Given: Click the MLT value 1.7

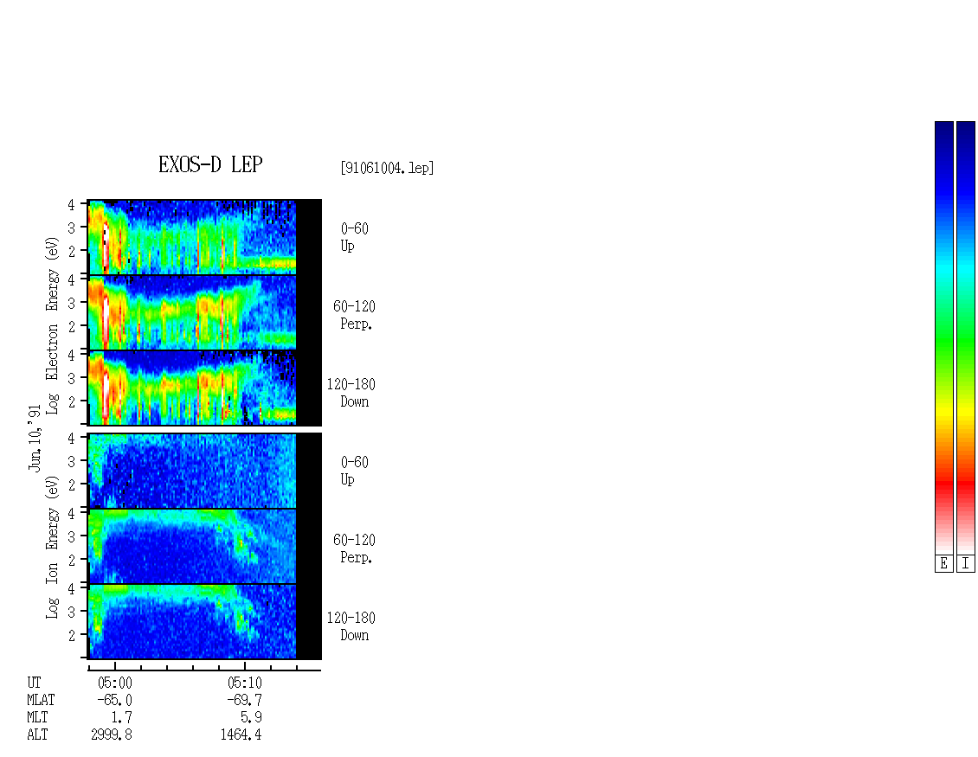Looking at the screenshot, I should [x=122, y=717].
